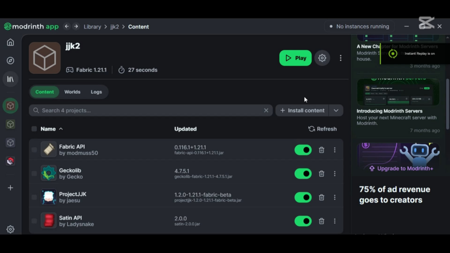Check the Fabric API row checkbox

click(34, 150)
